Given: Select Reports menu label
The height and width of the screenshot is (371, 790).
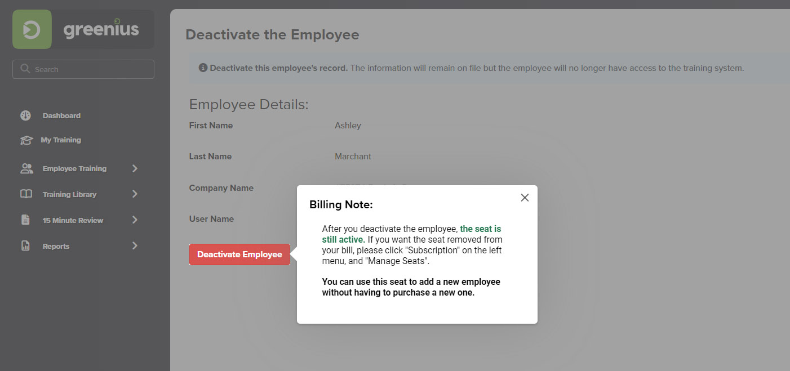Looking at the screenshot, I should pos(56,246).
